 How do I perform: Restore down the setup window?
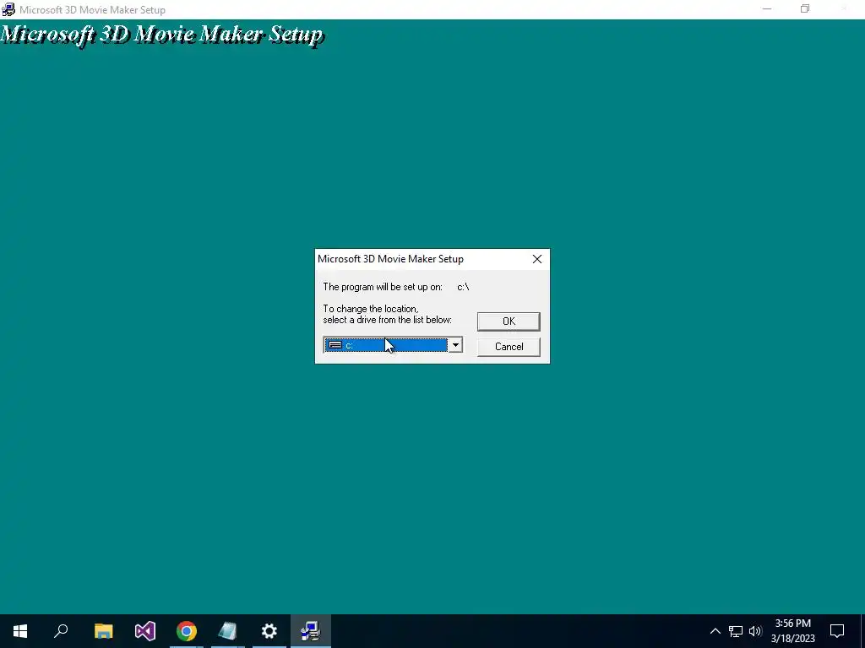point(805,8)
